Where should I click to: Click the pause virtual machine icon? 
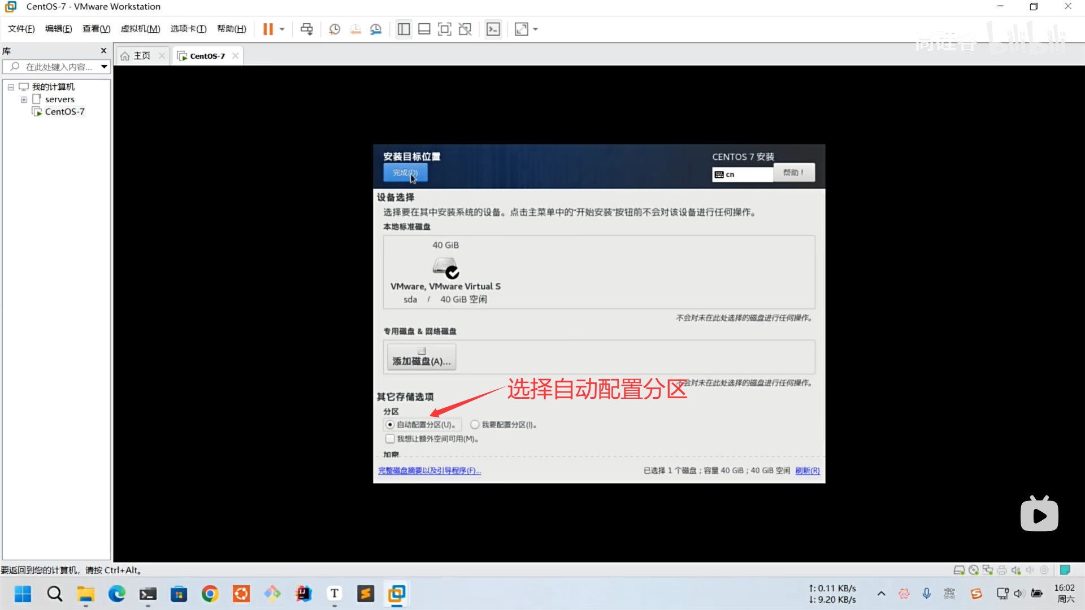(268, 29)
